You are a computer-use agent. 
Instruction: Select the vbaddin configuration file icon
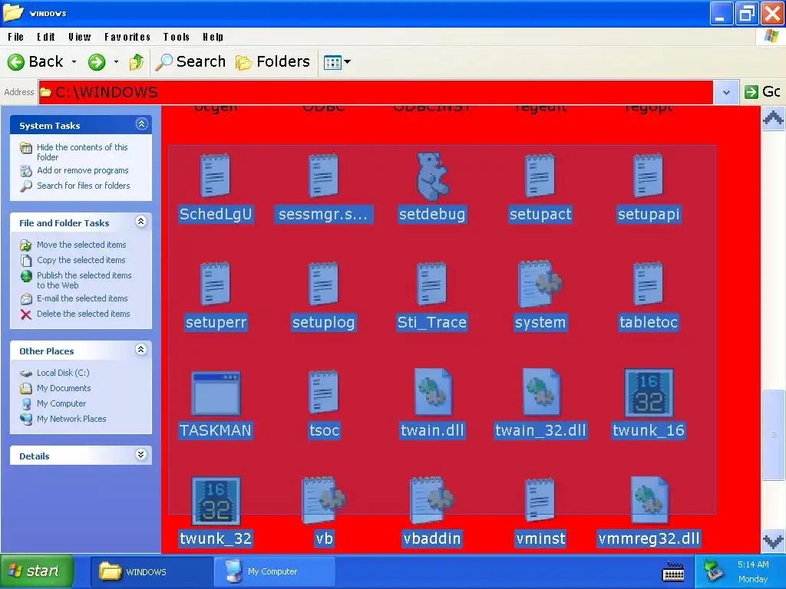coord(431,500)
